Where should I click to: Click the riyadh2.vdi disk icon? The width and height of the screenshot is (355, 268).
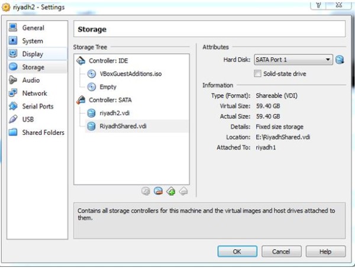pyautogui.click(x=92, y=113)
